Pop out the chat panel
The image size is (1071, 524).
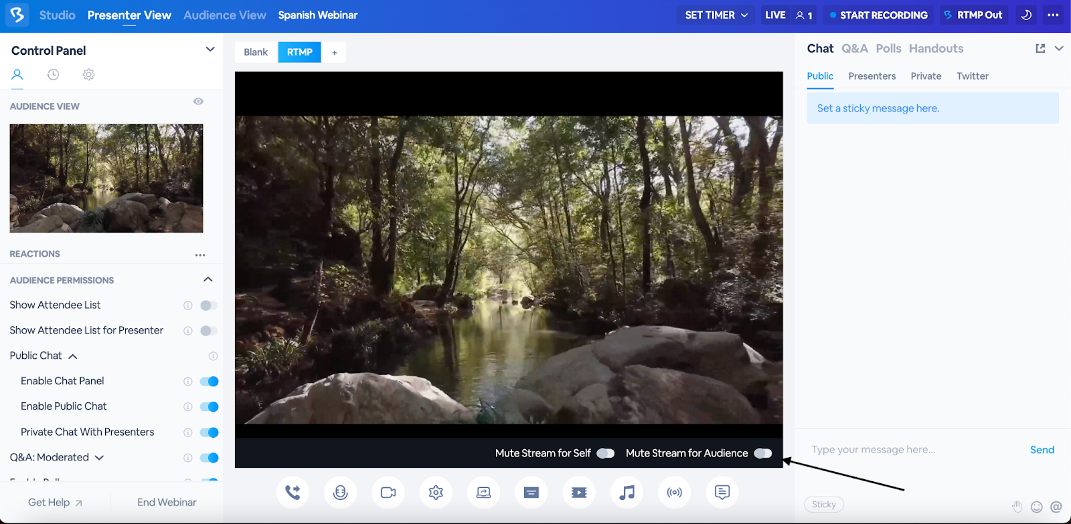point(1040,48)
